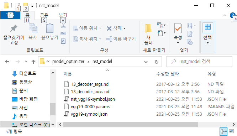Go up one folder level

tap(33, 62)
